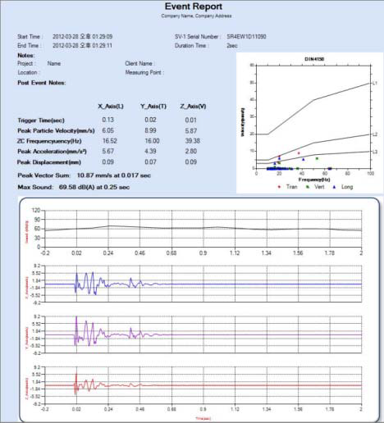The width and height of the screenshot is (384, 423).
Task: Click the red Z-axis waveform trace
Action: (x=203, y=385)
